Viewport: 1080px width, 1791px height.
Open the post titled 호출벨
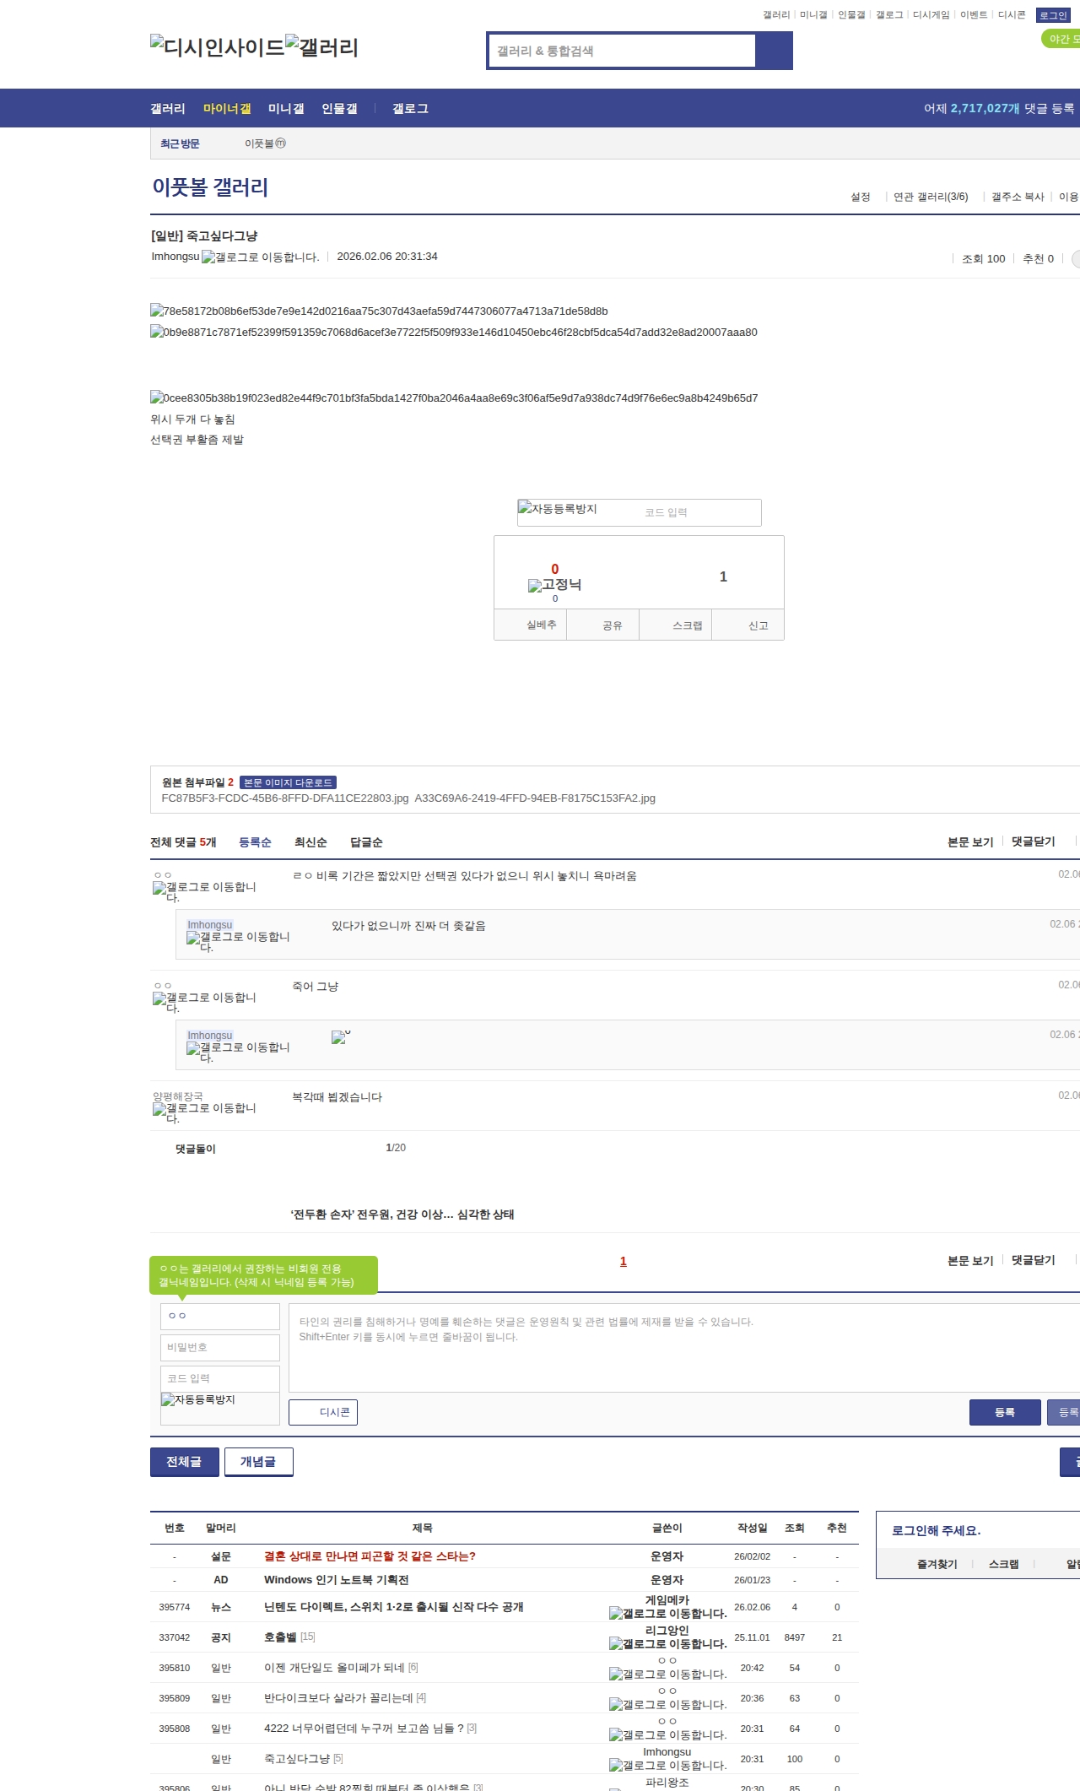(280, 1637)
